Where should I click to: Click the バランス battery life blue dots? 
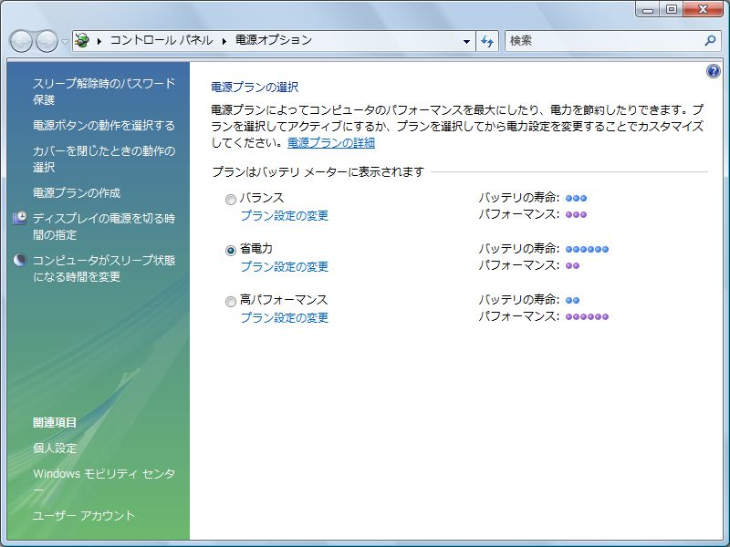576,198
